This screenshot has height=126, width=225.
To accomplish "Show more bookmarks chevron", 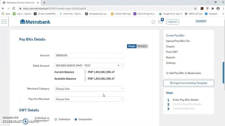I will click(223, 14).
